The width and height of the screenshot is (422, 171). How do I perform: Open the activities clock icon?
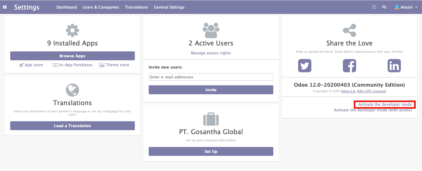click(x=374, y=7)
